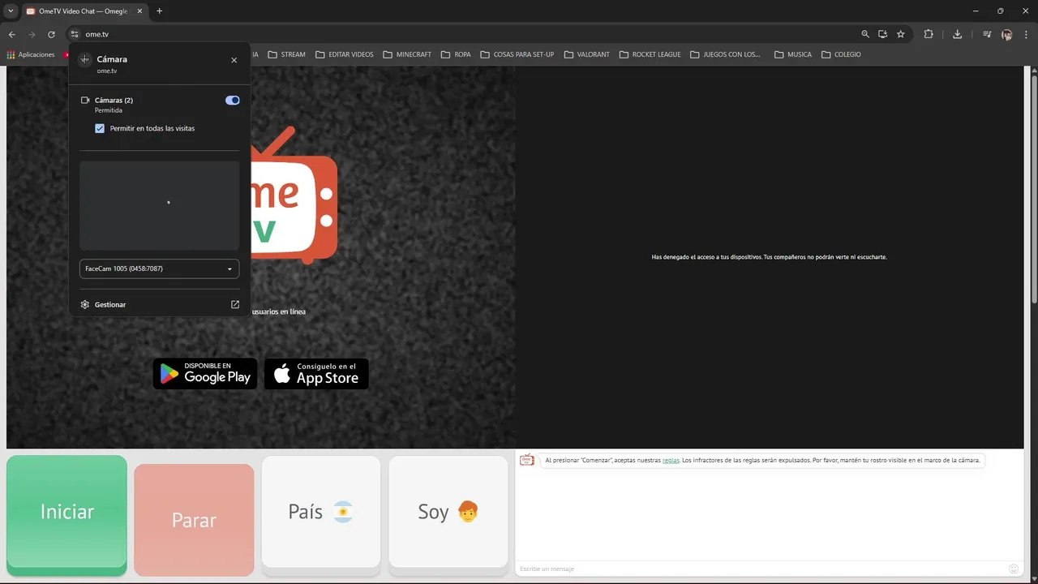Uncheck Permitir en todas las visitas

pyautogui.click(x=100, y=128)
